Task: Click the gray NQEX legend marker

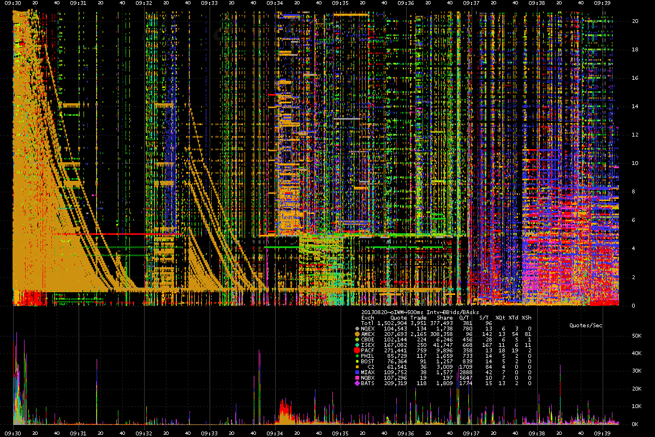Action: pos(357,328)
